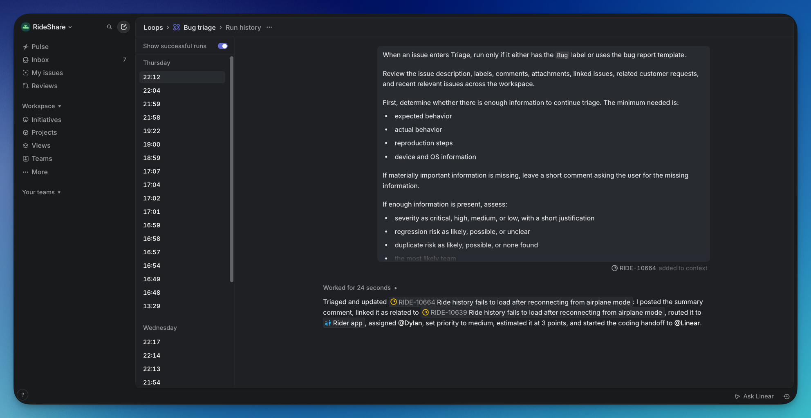Select the Thursday 21:59 run
The height and width of the screenshot is (418, 811).
point(182,104)
